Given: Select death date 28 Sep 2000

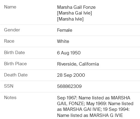Looking at the screenshot, I should [71, 75].
